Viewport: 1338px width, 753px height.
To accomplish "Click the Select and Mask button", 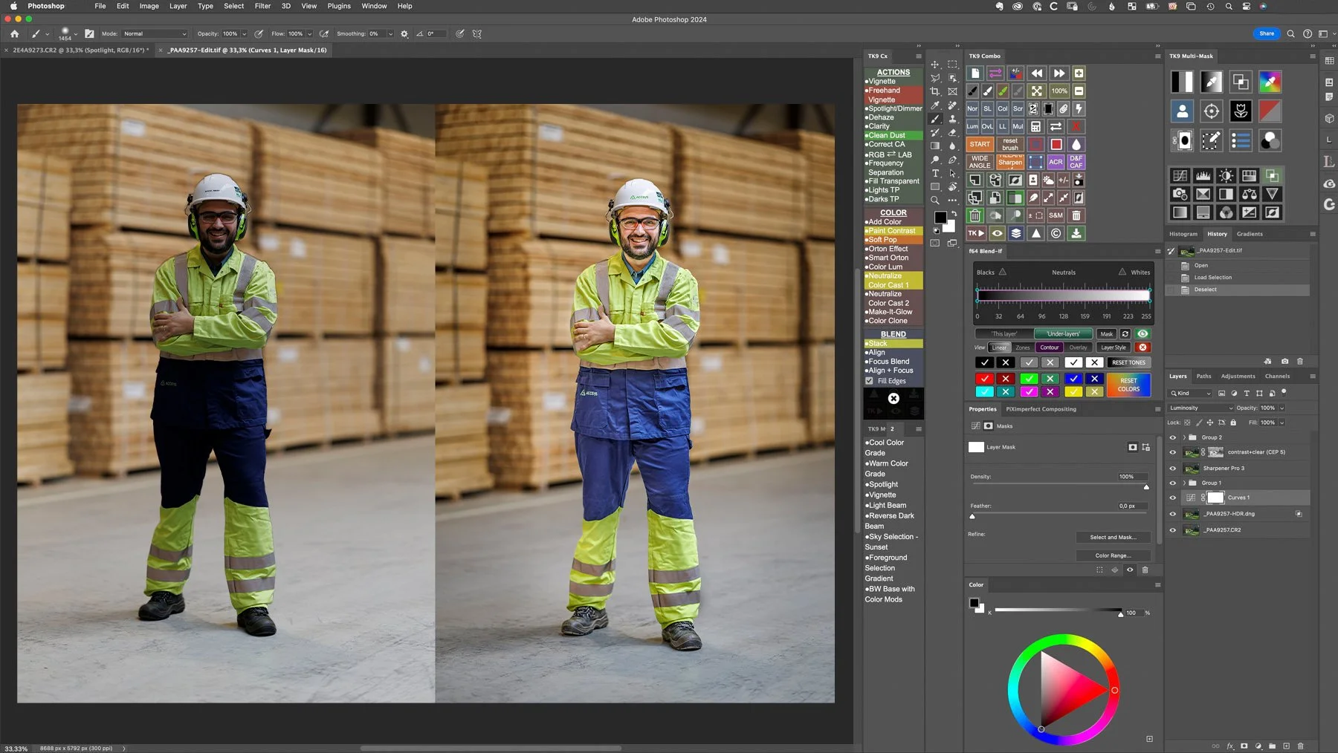I will (1113, 538).
